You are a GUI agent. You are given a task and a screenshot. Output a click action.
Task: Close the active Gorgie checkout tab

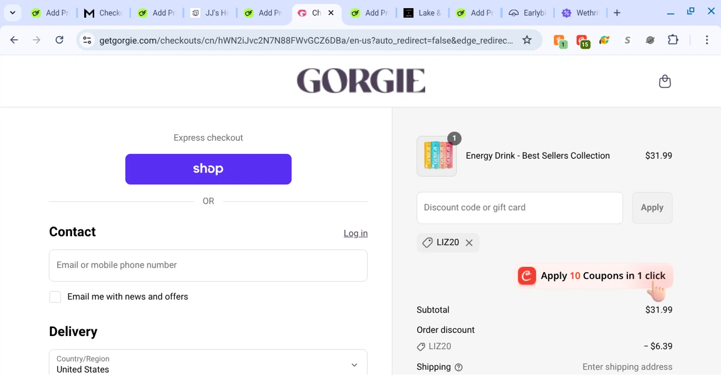[x=331, y=13]
